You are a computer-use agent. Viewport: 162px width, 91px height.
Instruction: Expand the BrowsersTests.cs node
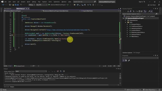pos(127,24)
